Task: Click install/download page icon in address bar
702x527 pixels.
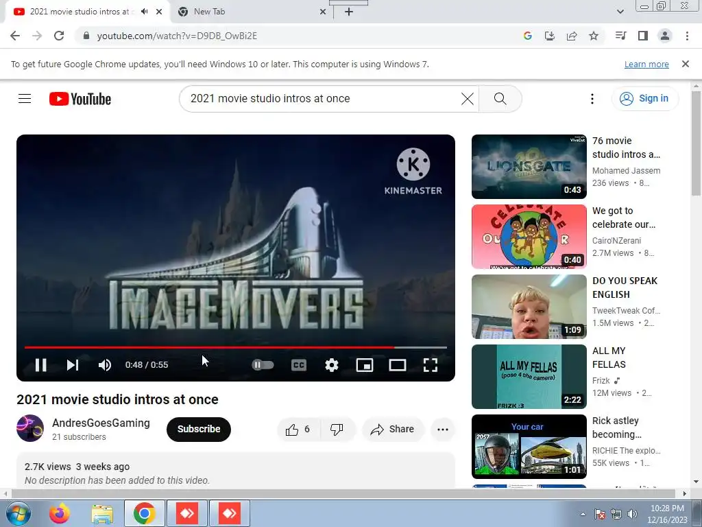Action: [x=550, y=36]
